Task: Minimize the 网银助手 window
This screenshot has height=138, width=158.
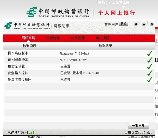Action: [x=144, y=24]
